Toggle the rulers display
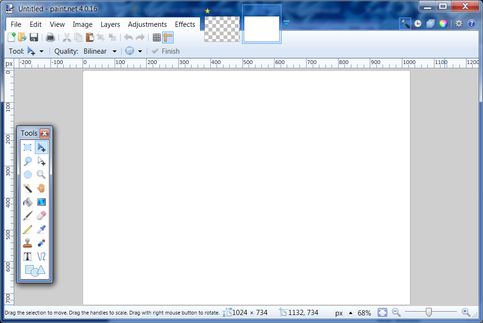This screenshot has width=483, height=323. [x=168, y=37]
